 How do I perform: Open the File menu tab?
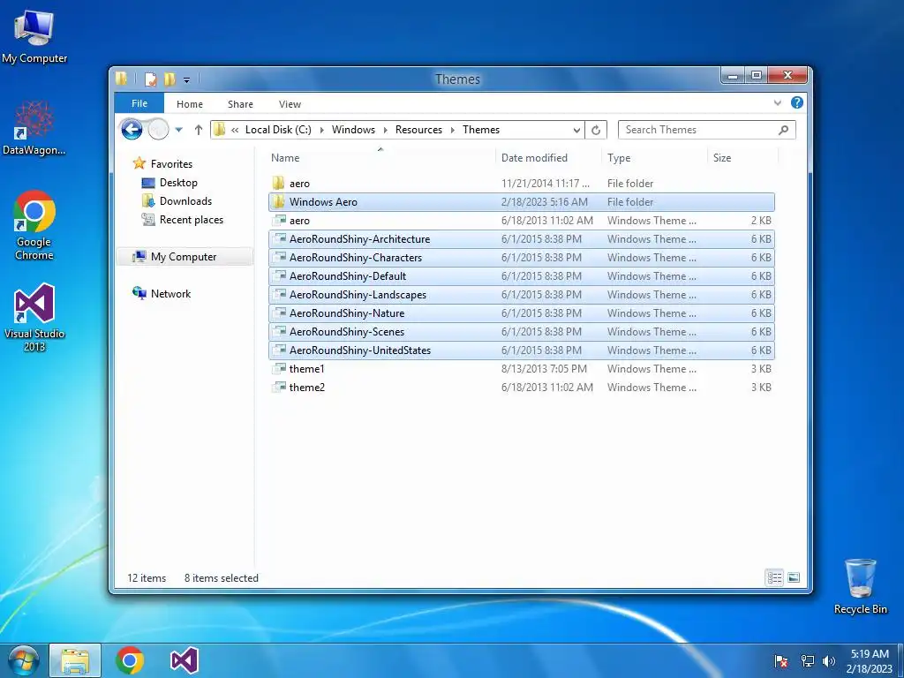click(x=139, y=103)
